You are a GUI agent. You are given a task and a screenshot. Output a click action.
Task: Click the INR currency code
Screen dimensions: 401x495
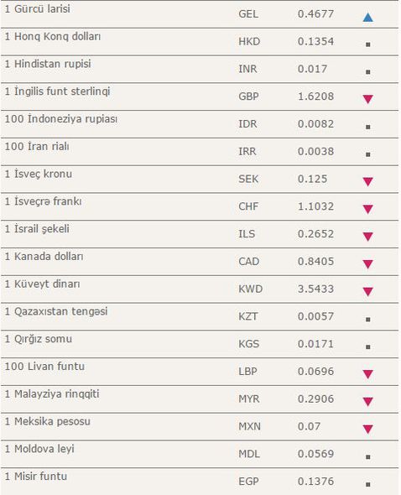point(247,69)
